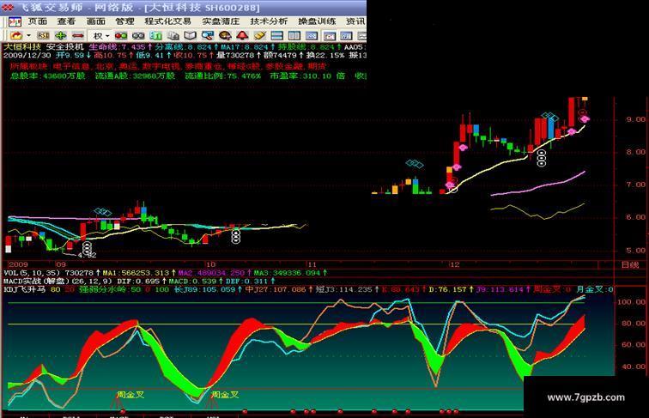This screenshot has width=649, height=418.
Task: Open the 实盘猎庄 menu
Action: [x=221, y=21]
